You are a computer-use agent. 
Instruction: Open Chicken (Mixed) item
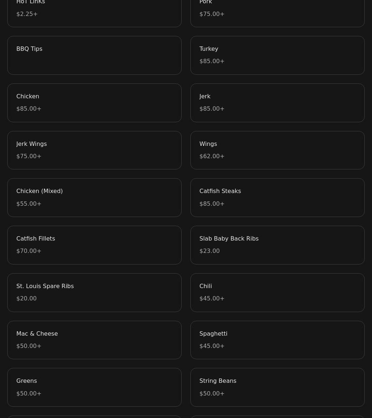(94, 197)
